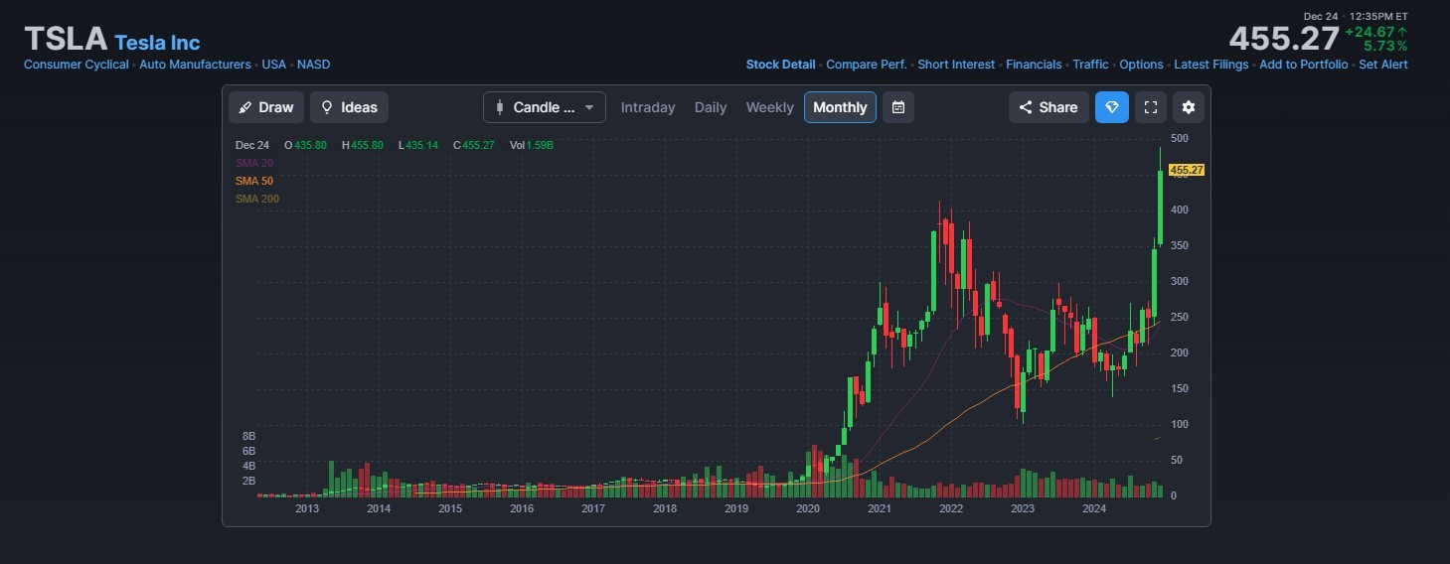This screenshot has width=1450, height=564.
Task: Switch to Weekly timeframe
Action: [x=769, y=107]
